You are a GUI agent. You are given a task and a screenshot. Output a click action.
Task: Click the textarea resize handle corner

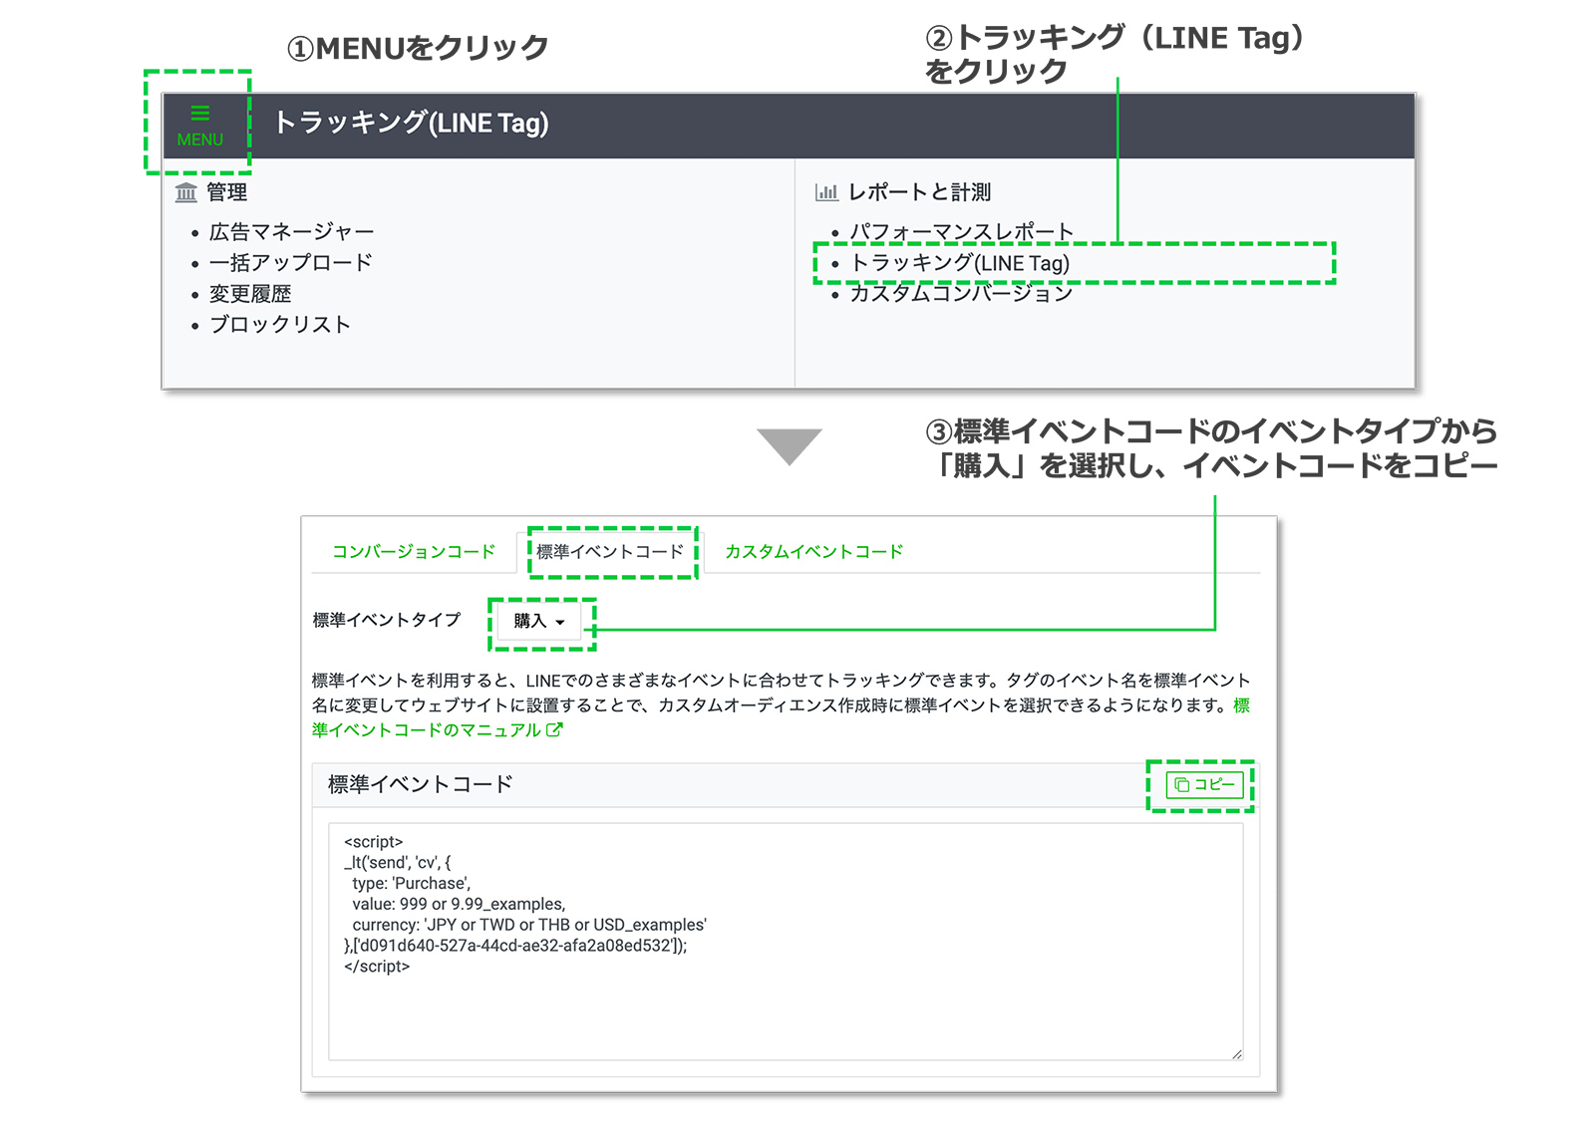click(1236, 1054)
